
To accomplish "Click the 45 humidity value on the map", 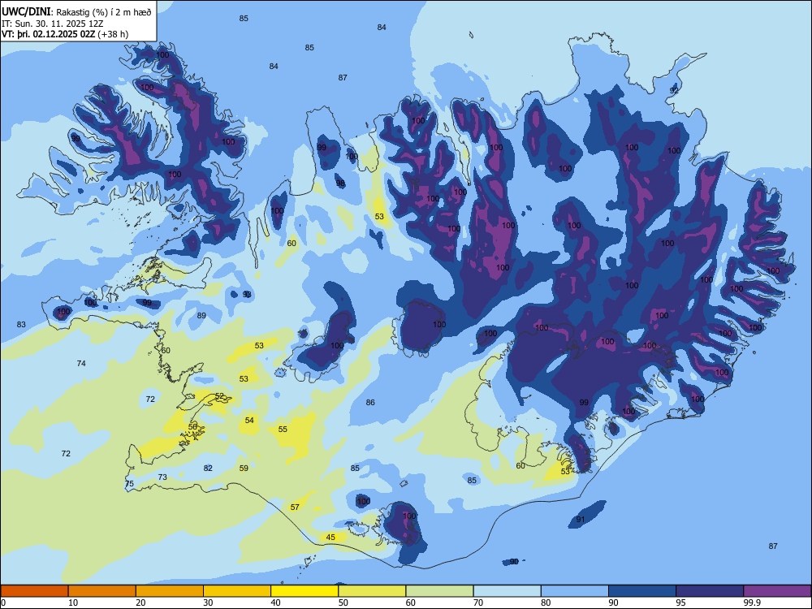I will (330, 537).
